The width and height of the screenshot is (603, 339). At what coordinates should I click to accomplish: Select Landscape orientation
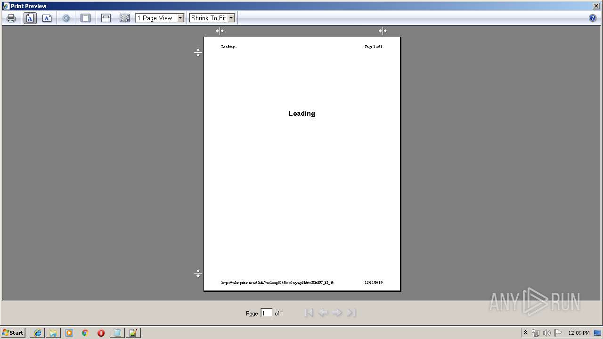(x=47, y=18)
